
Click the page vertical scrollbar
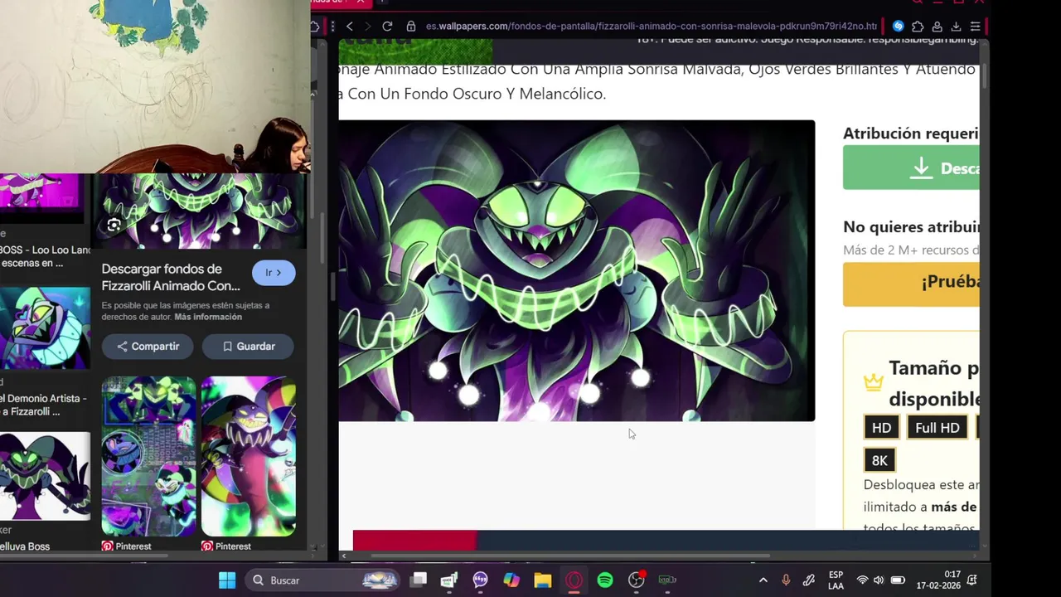[x=984, y=75]
